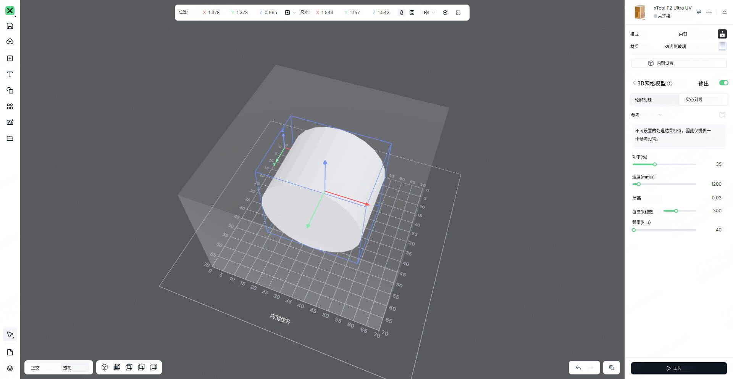Switch to isometric cube view icon

coord(105,367)
